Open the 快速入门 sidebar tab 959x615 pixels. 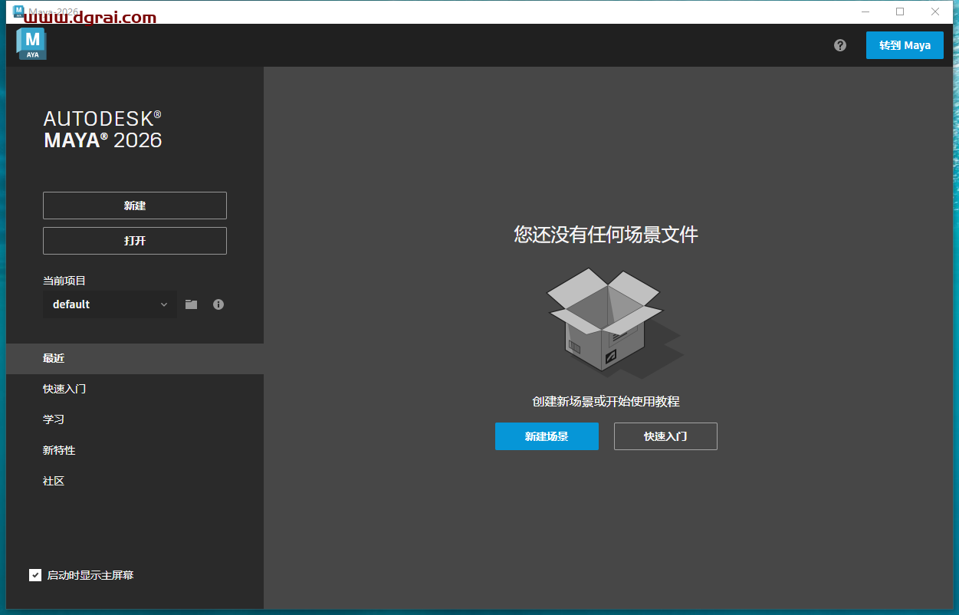[135, 390]
